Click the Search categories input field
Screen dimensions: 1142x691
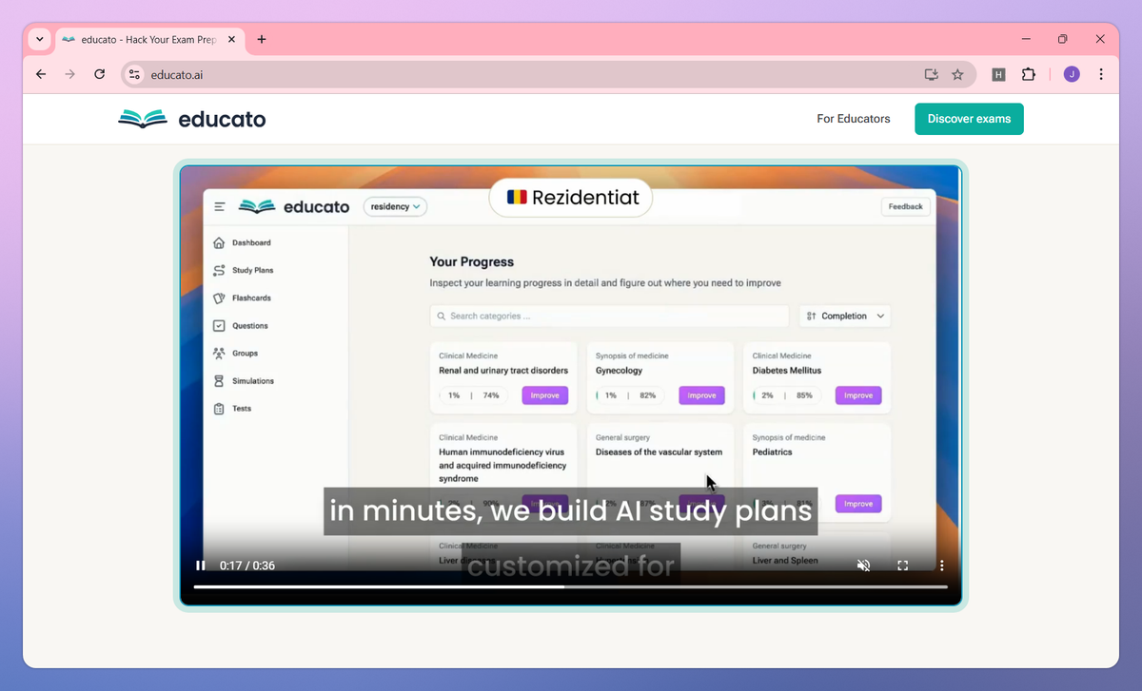pos(608,316)
